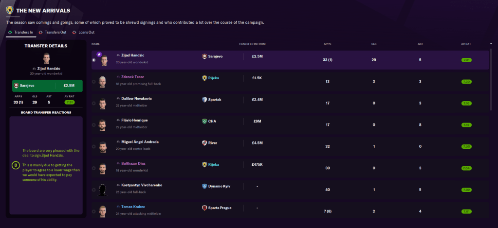Sort by AV RAT column dropdown arrow
This screenshot has width=498, height=228.
(x=491, y=44)
